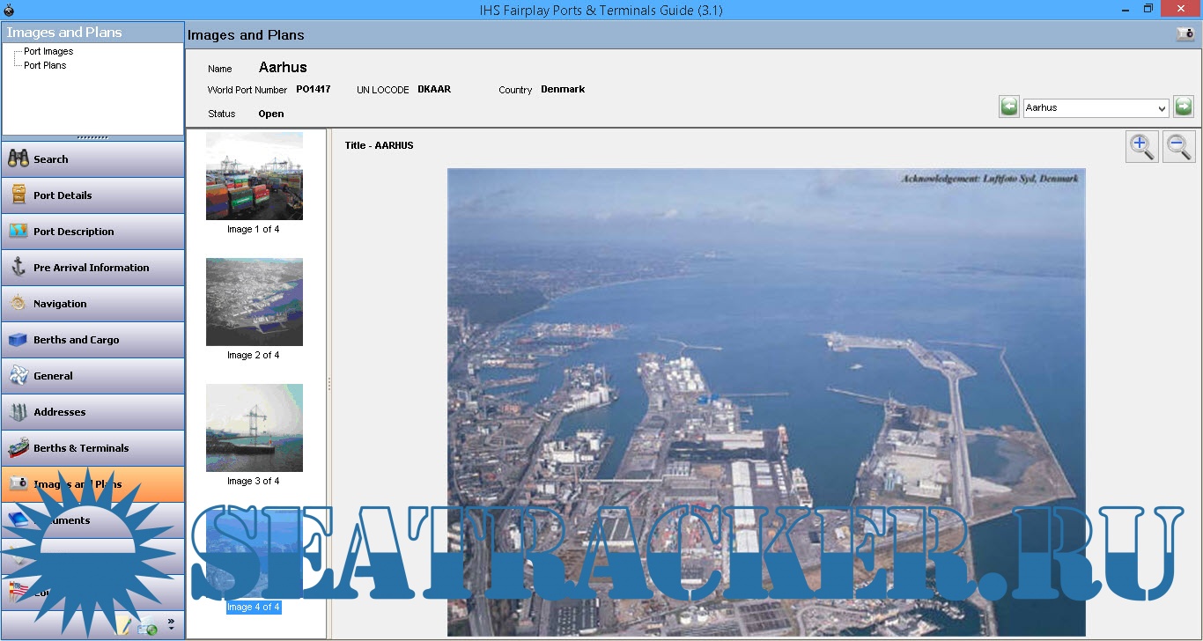Open the Pre Arrival Information section
The height and width of the screenshot is (641, 1203).
click(x=92, y=268)
